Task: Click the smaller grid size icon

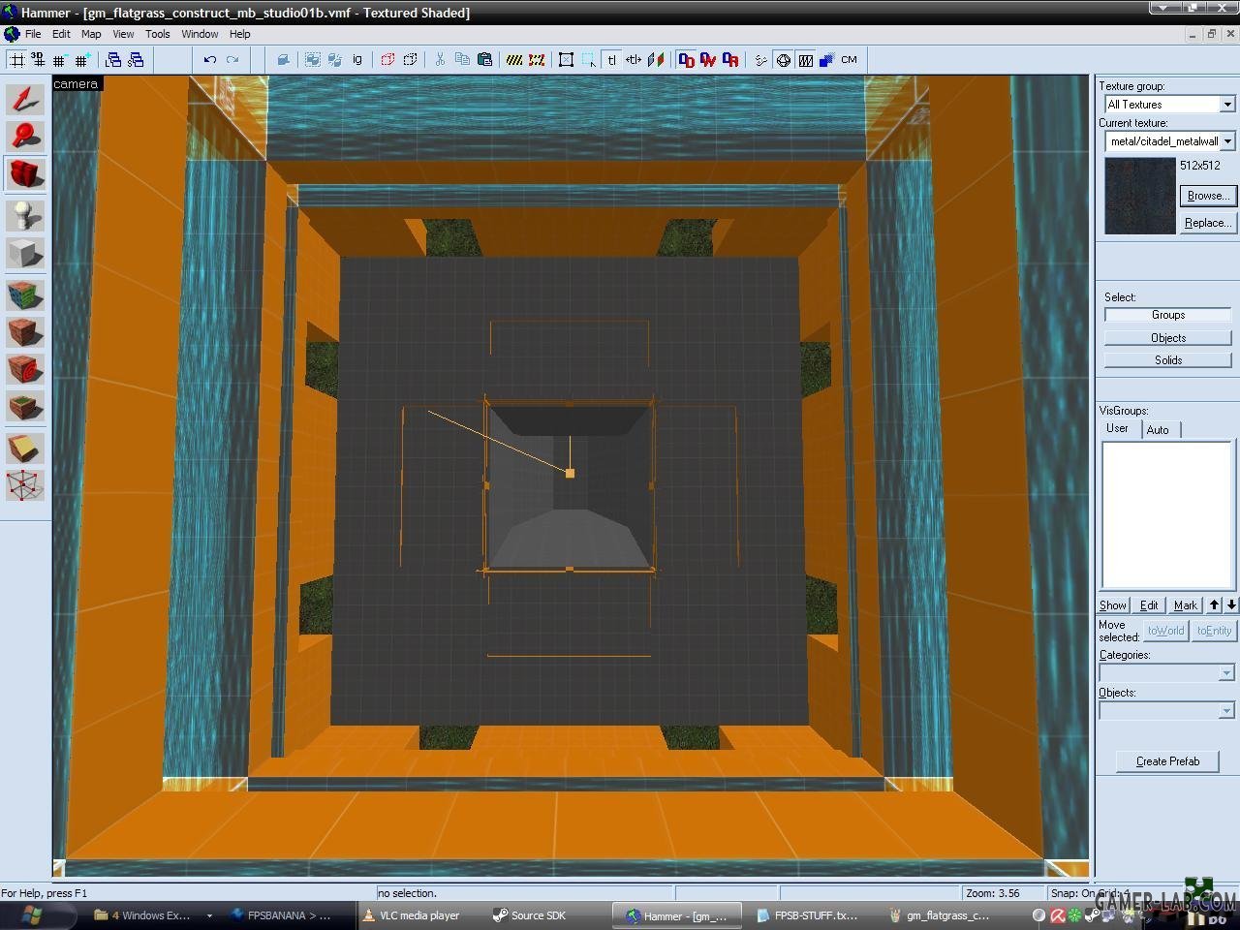Action: tap(59, 60)
